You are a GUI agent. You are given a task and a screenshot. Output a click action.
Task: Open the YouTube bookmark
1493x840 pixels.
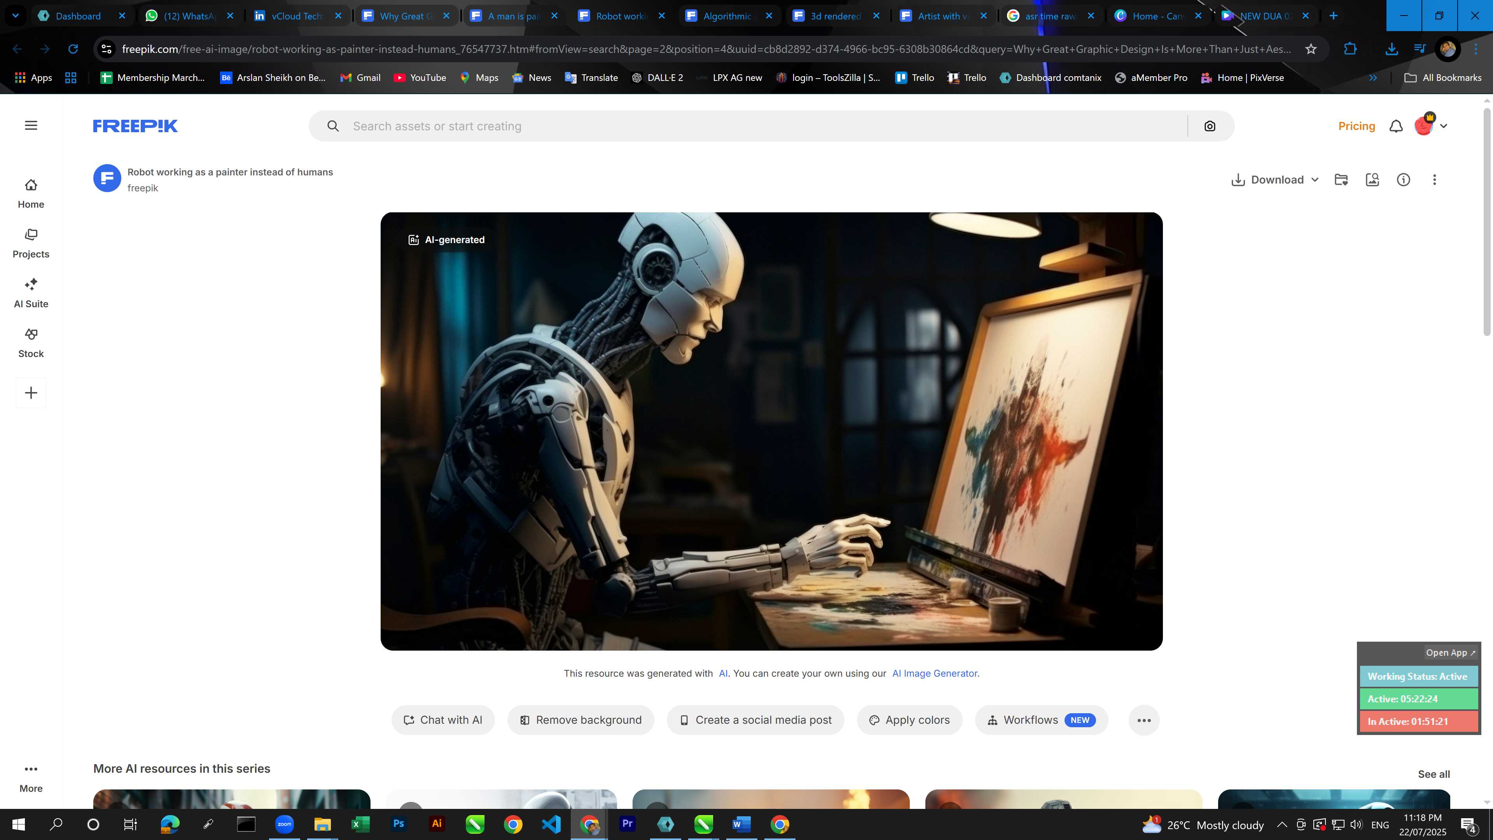pyautogui.click(x=420, y=78)
